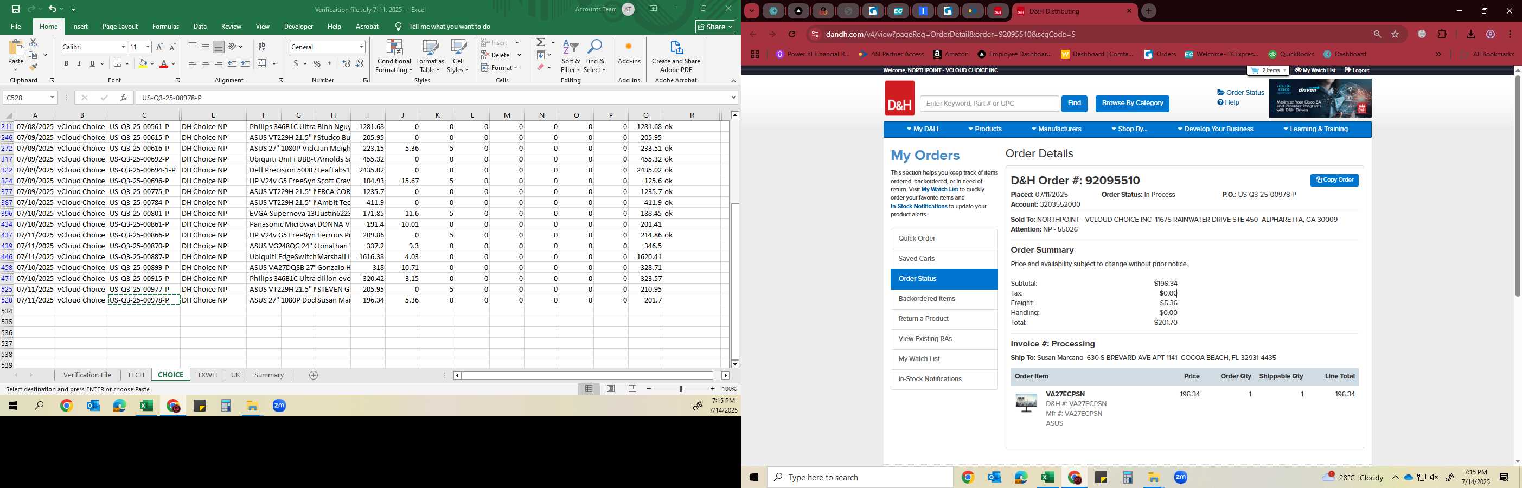This screenshot has height=488, width=1522.
Task: Click Browse By Category button
Action: (1132, 104)
